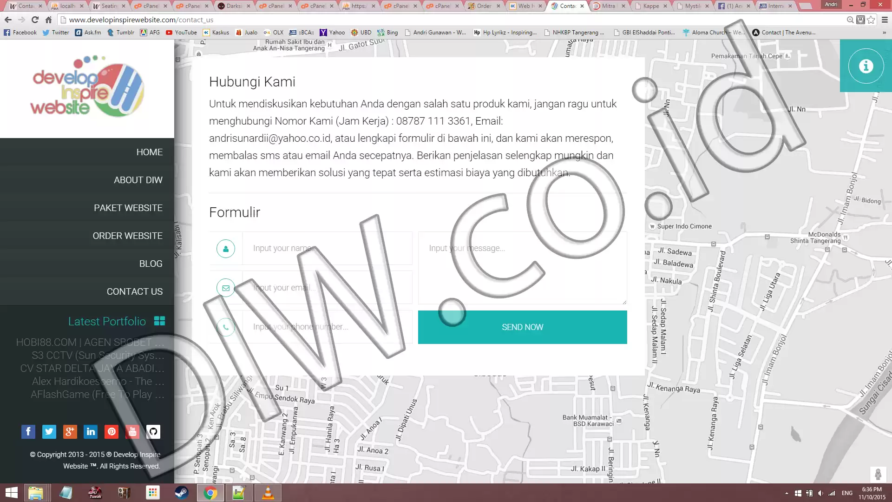This screenshot has width=892, height=502.
Task: Navigate to HOME menu item
Action: [150, 152]
